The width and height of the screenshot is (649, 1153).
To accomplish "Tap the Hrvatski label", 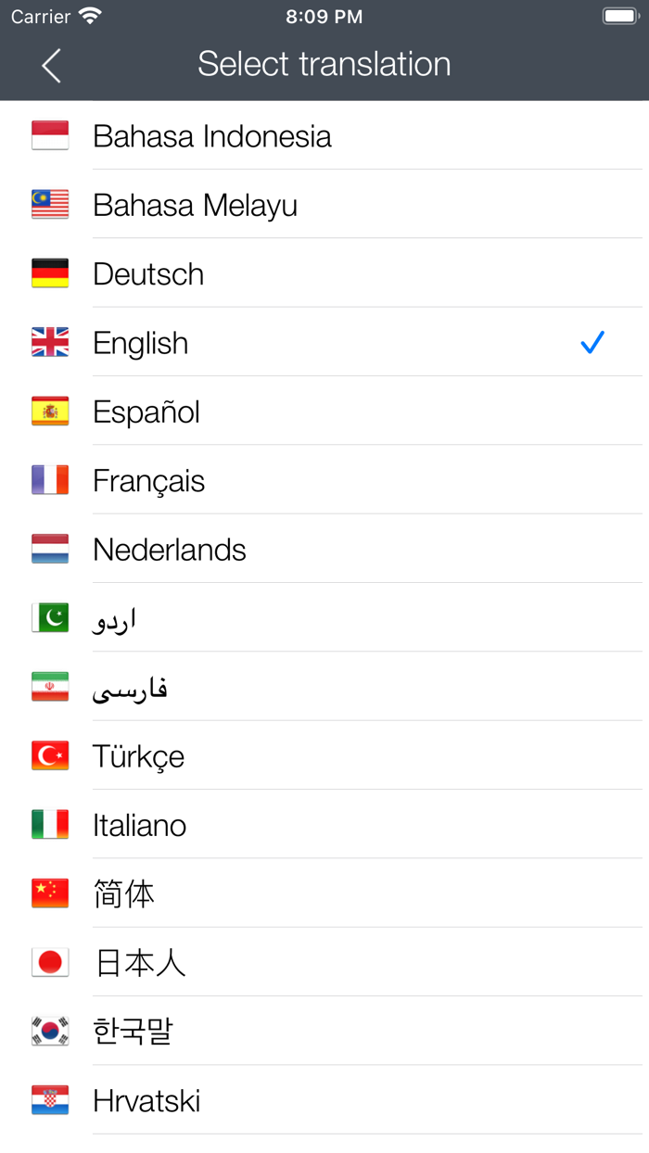I will click(x=147, y=1100).
